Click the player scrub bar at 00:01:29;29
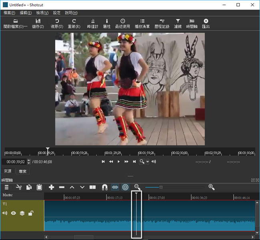This screenshot has height=240, width=260. [x=113, y=153]
